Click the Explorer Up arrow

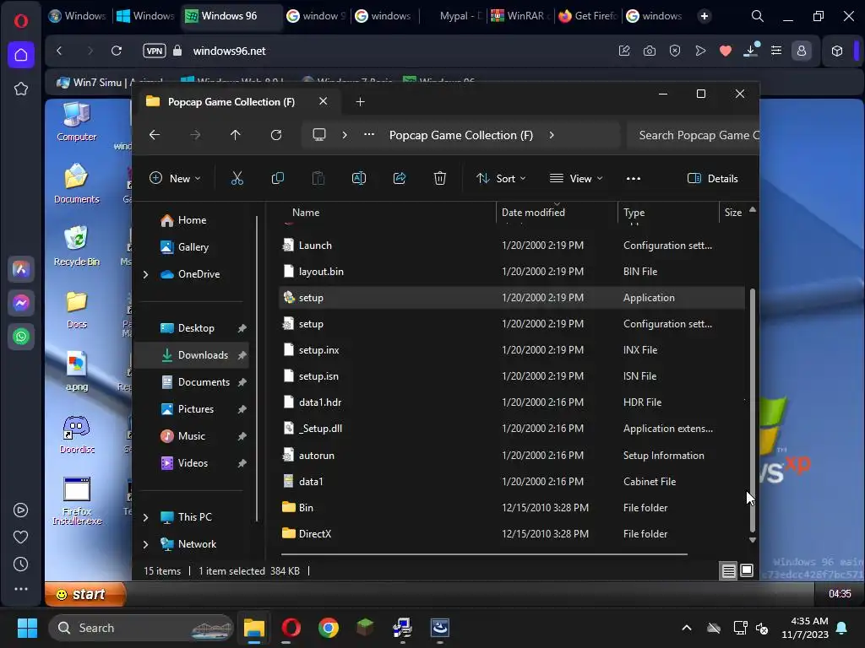click(x=236, y=135)
